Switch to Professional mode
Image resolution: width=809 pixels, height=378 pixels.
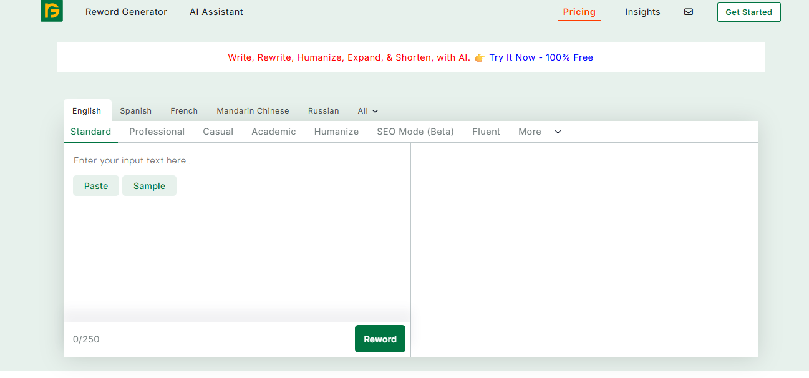(x=157, y=132)
